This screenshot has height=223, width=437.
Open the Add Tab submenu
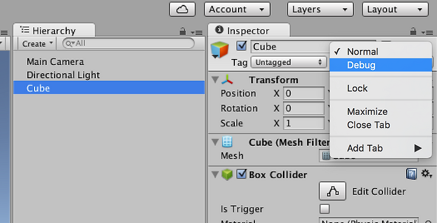click(381, 148)
